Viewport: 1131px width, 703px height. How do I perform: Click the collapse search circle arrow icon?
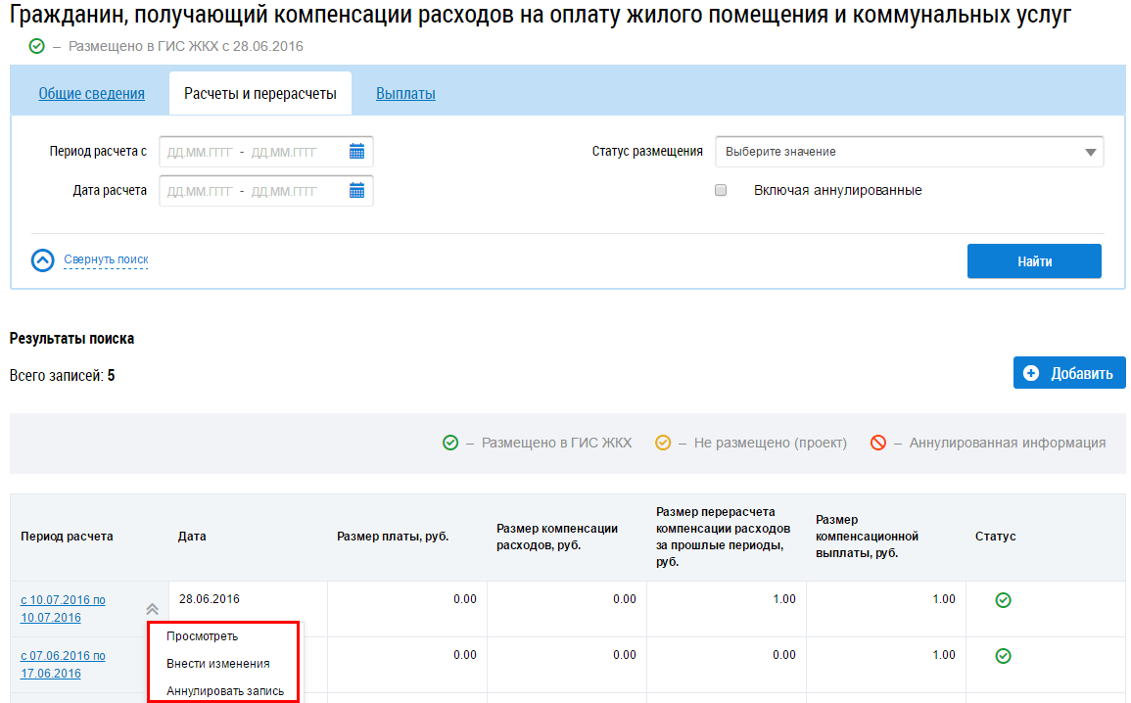pos(43,260)
